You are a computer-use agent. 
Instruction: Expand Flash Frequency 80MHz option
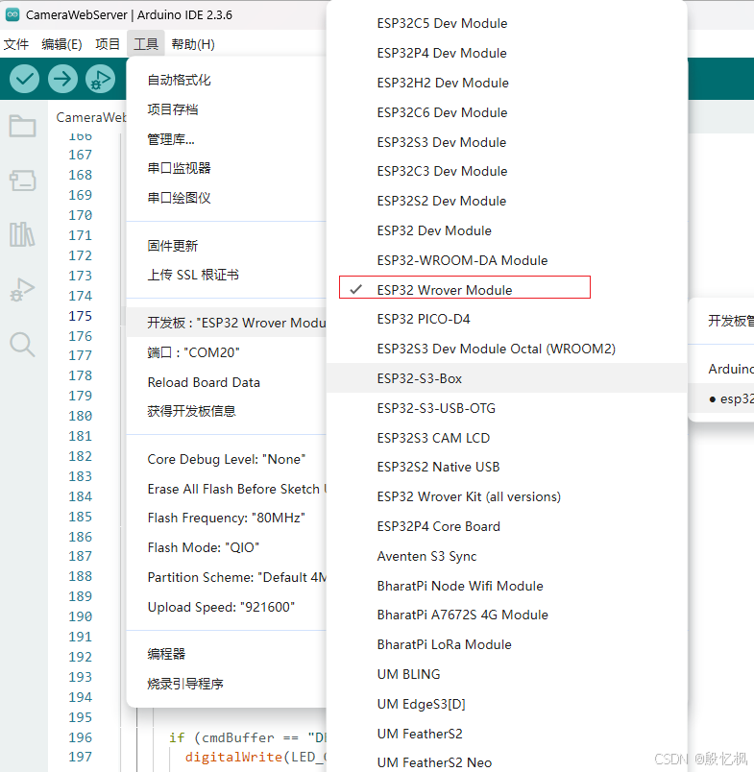coord(227,518)
